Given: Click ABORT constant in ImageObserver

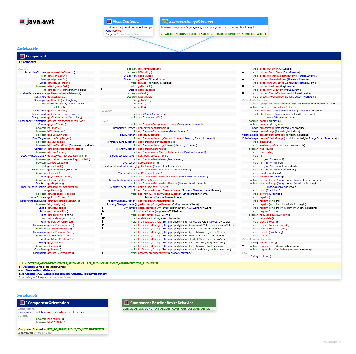Looking at the screenshot, I should pos(169,34).
